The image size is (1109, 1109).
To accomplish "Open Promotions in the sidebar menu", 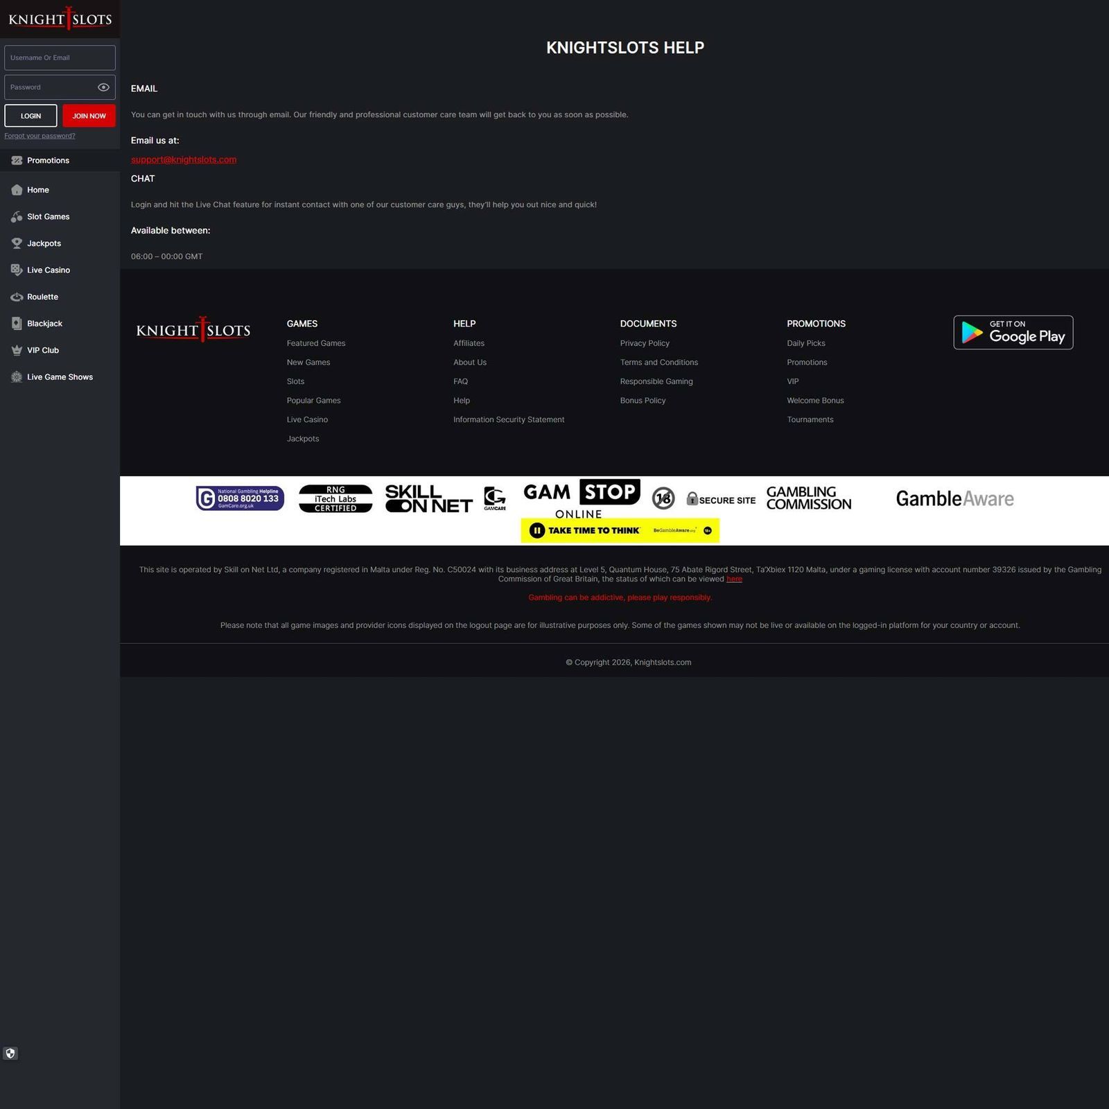I will (60, 160).
